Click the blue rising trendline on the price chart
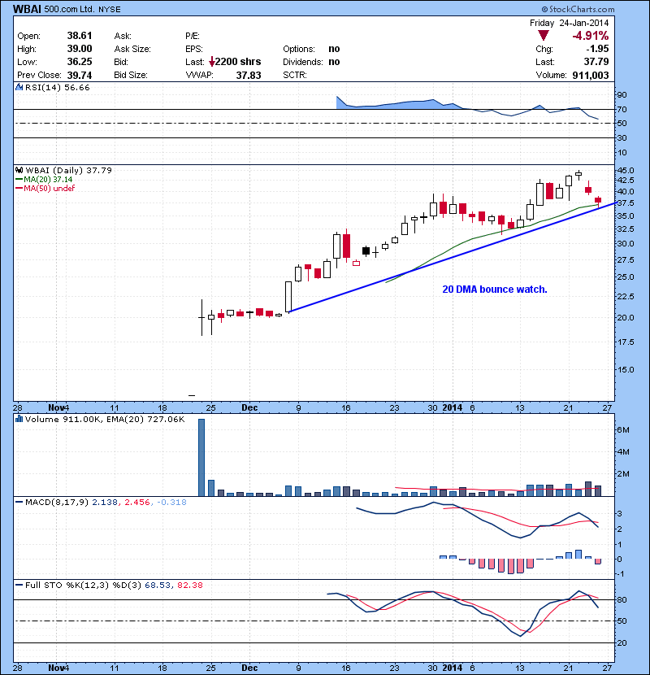650x675 pixels. [452, 257]
